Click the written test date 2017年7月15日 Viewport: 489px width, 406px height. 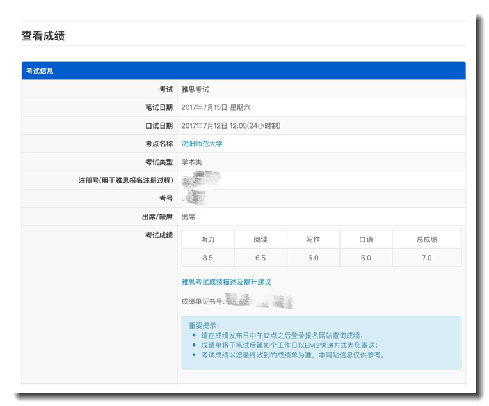(216, 107)
